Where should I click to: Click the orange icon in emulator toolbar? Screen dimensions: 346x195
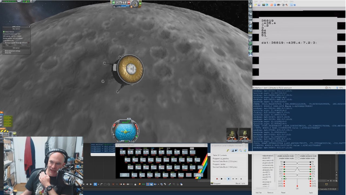click(271, 5)
